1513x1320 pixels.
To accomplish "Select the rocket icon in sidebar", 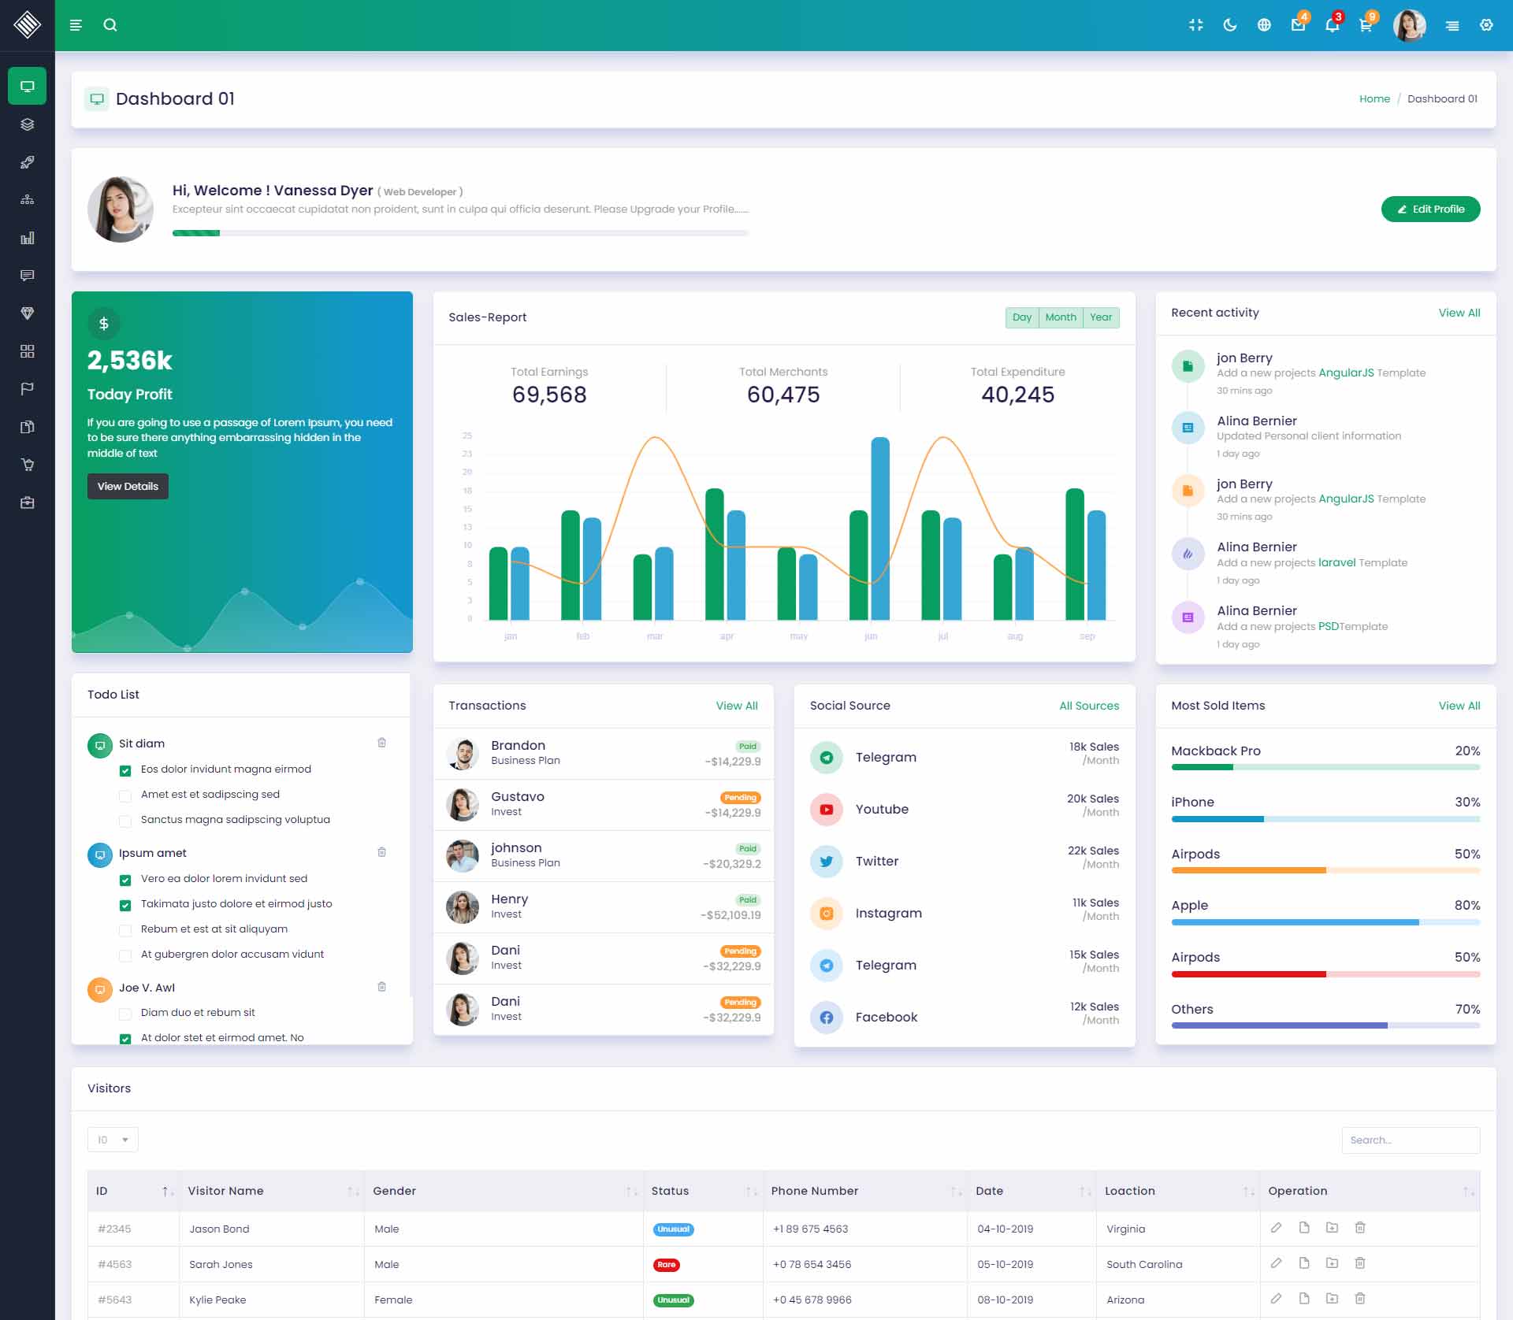I will (x=28, y=162).
